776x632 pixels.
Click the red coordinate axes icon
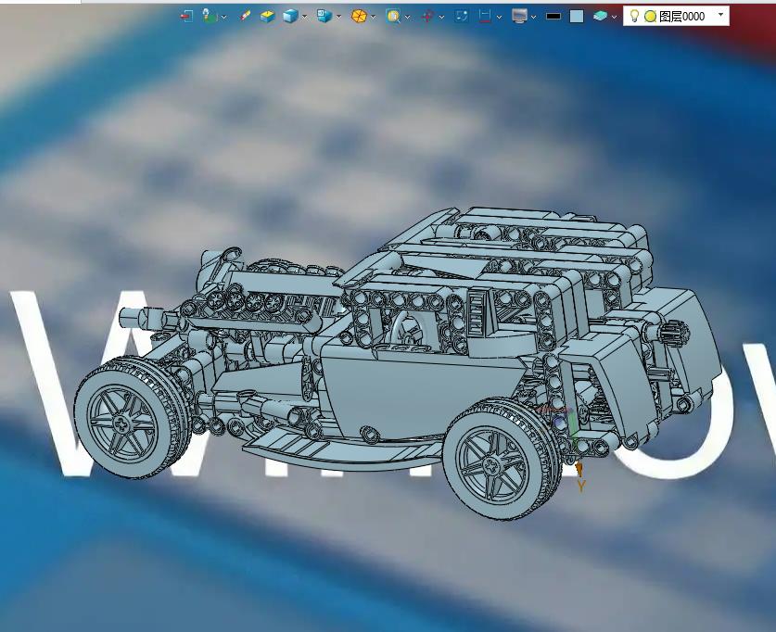tap(427, 17)
